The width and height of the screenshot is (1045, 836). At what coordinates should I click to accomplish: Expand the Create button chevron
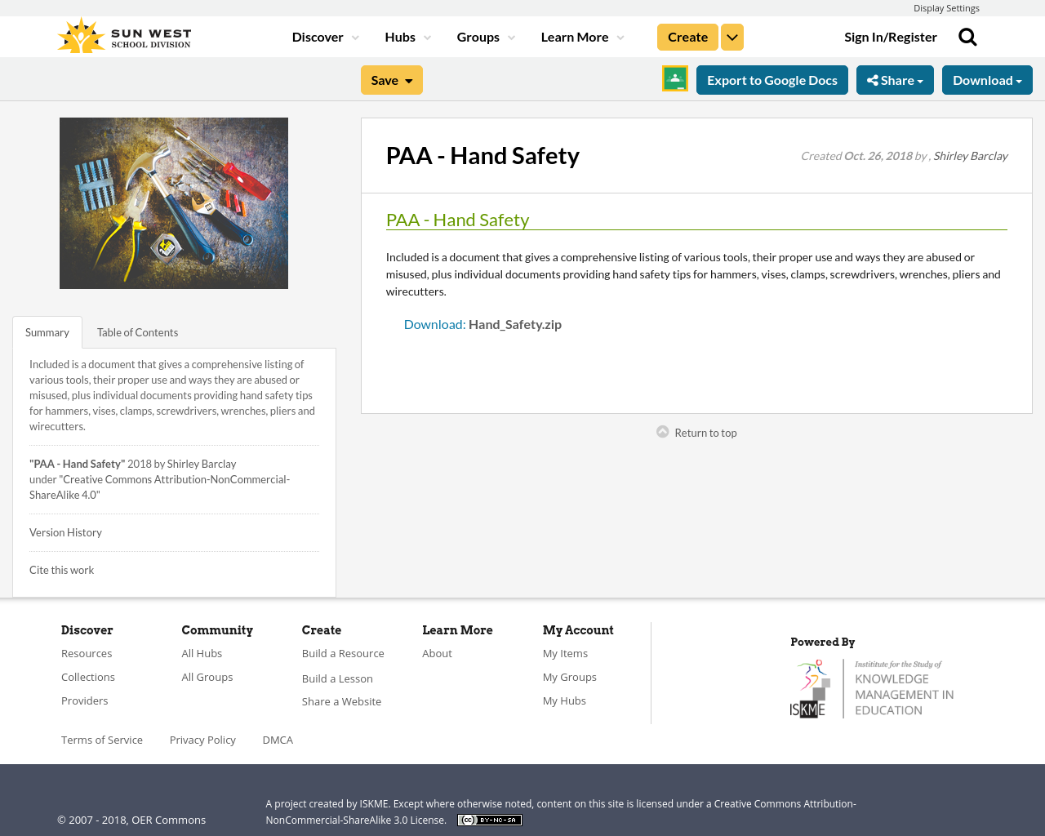coord(731,36)
